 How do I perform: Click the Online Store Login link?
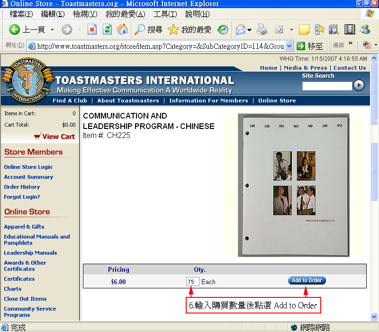28,167
